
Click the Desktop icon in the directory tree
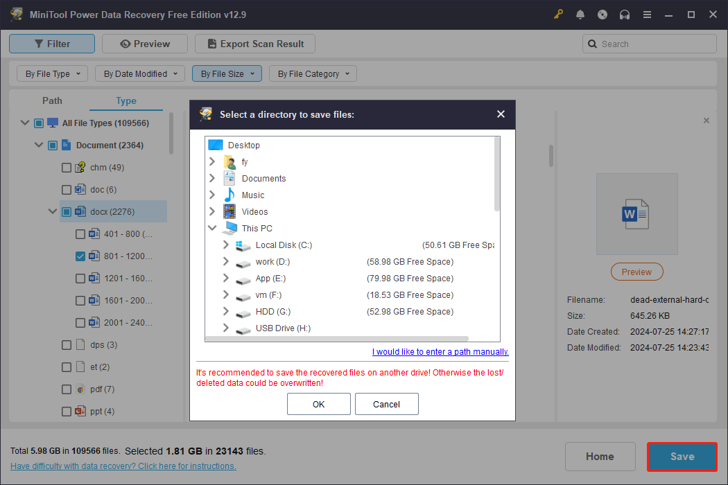216,145
